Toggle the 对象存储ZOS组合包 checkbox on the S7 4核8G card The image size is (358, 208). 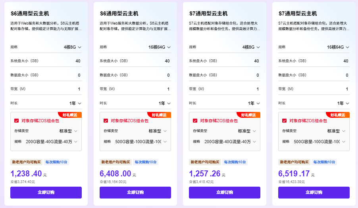coord(195,121)
